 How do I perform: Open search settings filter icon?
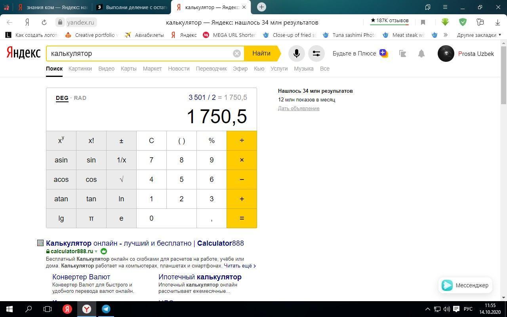coord(316,53)
